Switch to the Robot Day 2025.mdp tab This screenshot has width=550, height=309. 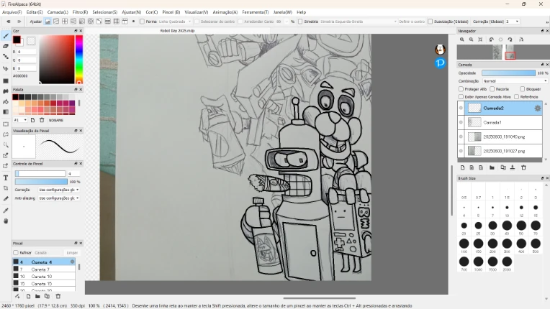pos(177,31)
